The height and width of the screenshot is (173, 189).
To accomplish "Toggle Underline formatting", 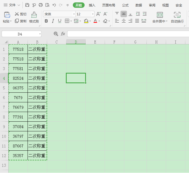I will 60,21.
